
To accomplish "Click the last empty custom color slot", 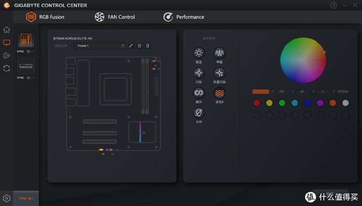I will coord(345,115).
